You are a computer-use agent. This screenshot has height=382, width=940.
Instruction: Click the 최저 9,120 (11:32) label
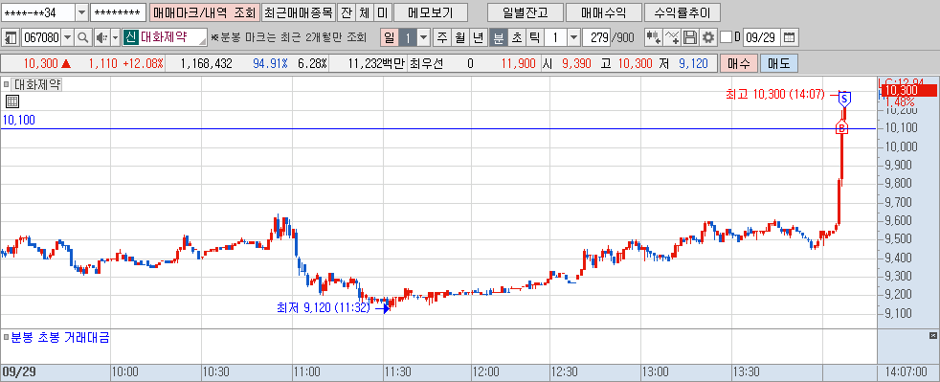click(x=325, y=308)
